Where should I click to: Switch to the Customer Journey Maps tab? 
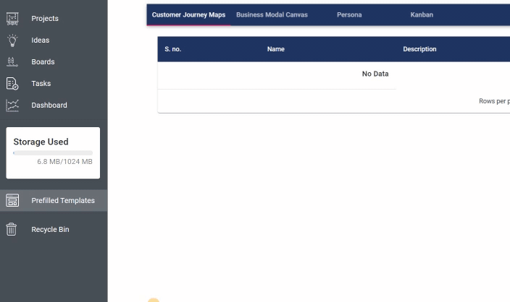point(188,14)
